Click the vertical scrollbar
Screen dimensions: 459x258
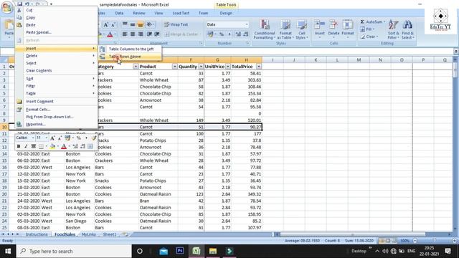(455, 70)
